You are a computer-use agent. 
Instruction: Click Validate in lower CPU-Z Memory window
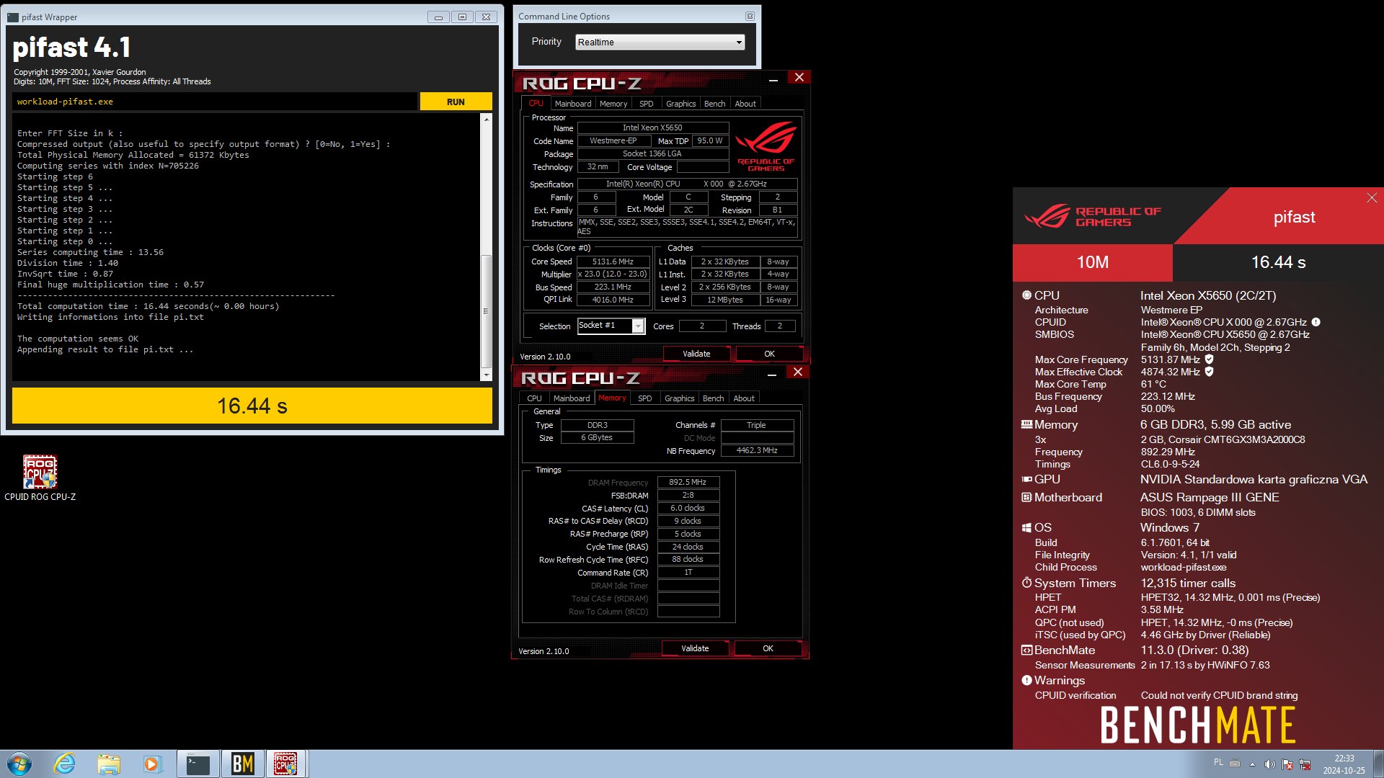[695, 648]
